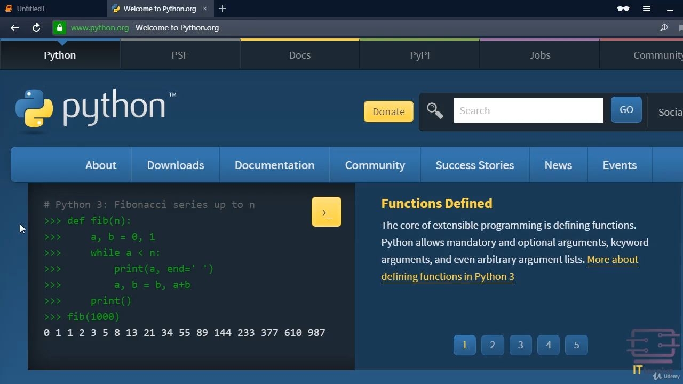Click the browser back arrow

tap(15, 28)
